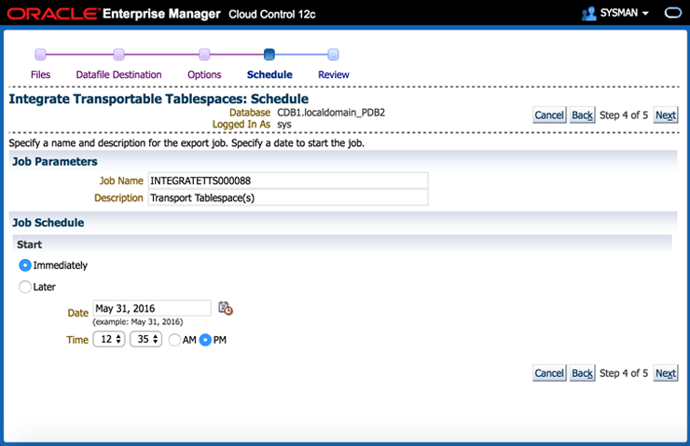Screen dimensions: 690x446
Task: Click the 'Job Schedule' section heading
Action: 48,223
